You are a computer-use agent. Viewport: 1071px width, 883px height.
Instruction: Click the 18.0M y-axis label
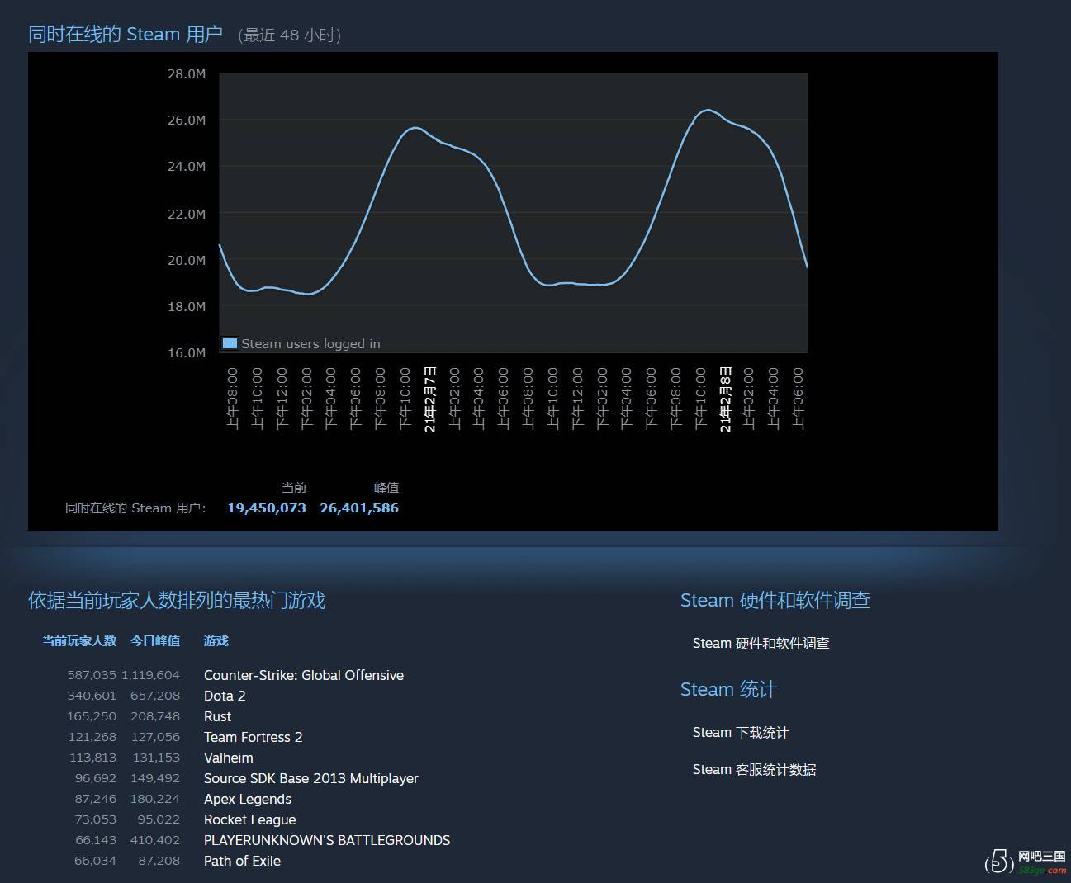[x=187, y=306]
